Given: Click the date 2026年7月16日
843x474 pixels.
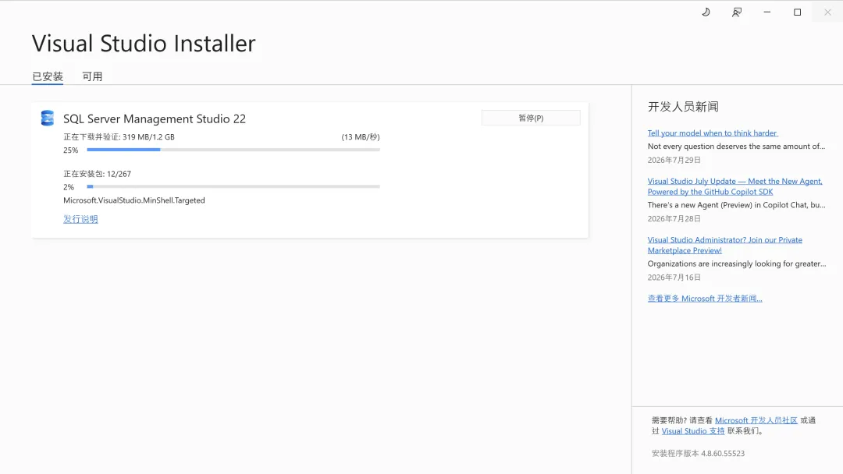Looking at the screenshot, I should pos(674,278).
